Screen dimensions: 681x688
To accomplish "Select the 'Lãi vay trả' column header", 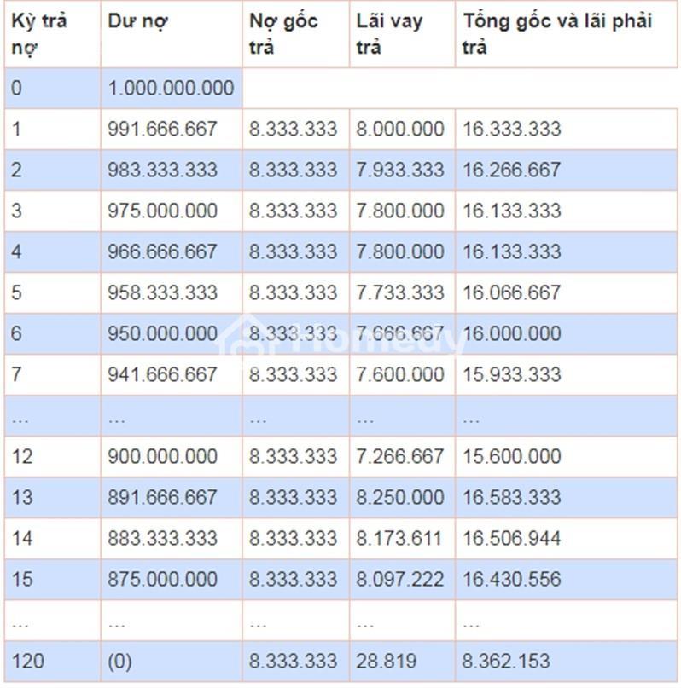I will pyautogui.click(x=402, y=34).
